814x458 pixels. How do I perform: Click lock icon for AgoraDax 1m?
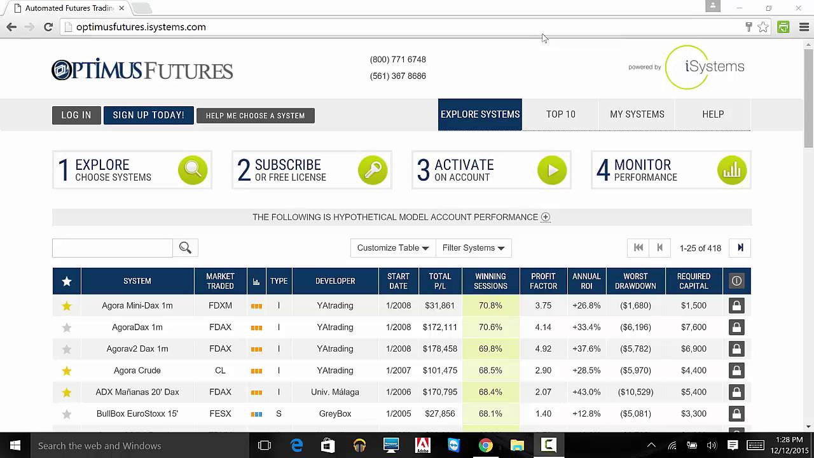736,328
